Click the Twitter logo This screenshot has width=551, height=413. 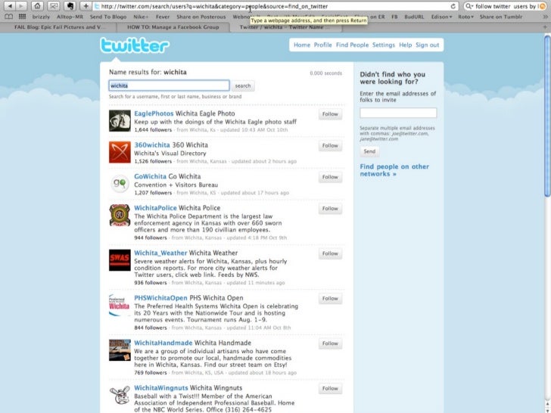pos(135,45)
